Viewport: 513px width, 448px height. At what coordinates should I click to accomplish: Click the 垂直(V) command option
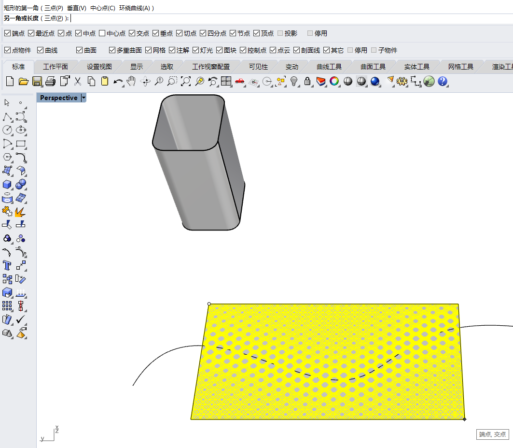pyautogui.click(x=77, y=8)
